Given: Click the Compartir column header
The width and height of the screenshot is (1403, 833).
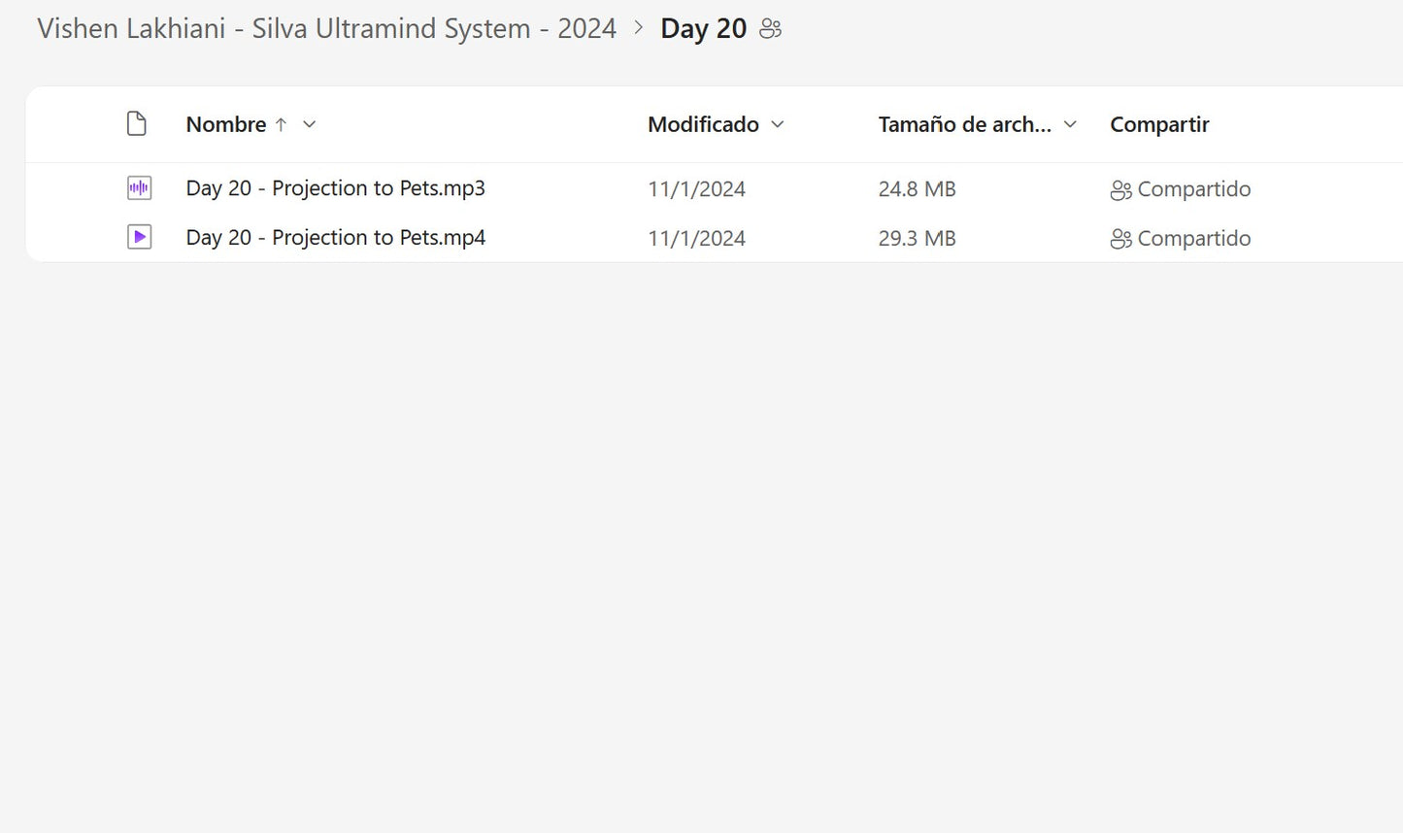Looking at the screenshot, I should [x=1159, y=124].
